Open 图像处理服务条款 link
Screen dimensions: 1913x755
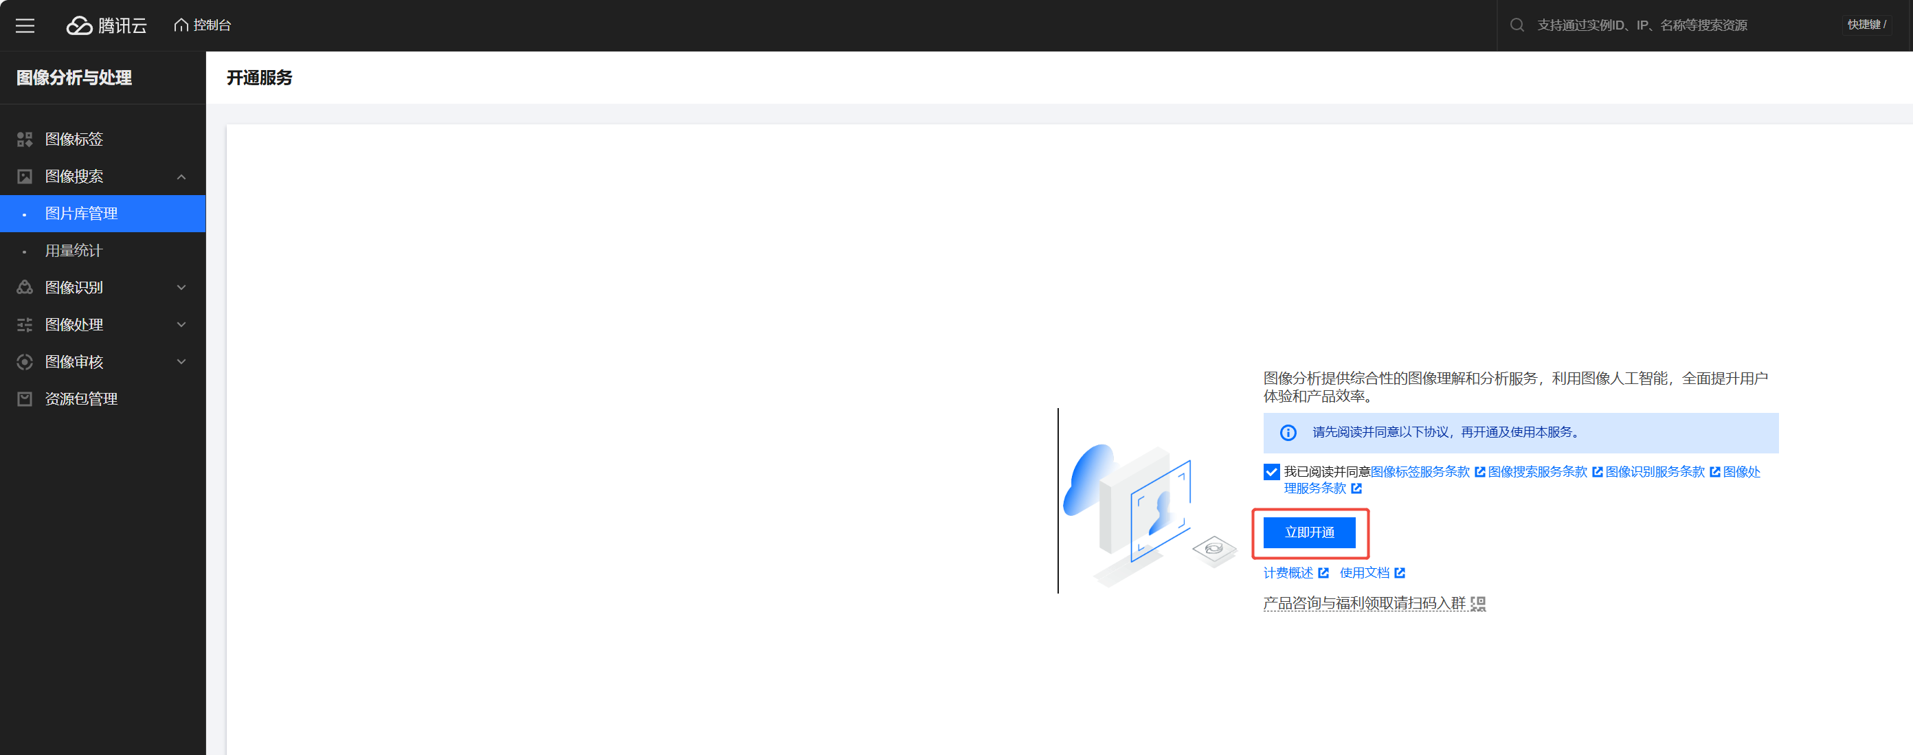(x=1523, y=480)
